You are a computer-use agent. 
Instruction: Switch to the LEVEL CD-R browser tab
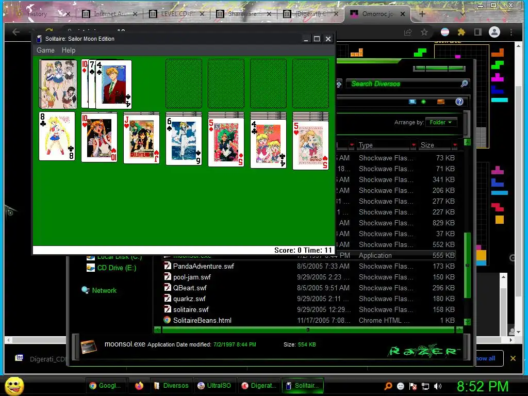click(177, 14)
